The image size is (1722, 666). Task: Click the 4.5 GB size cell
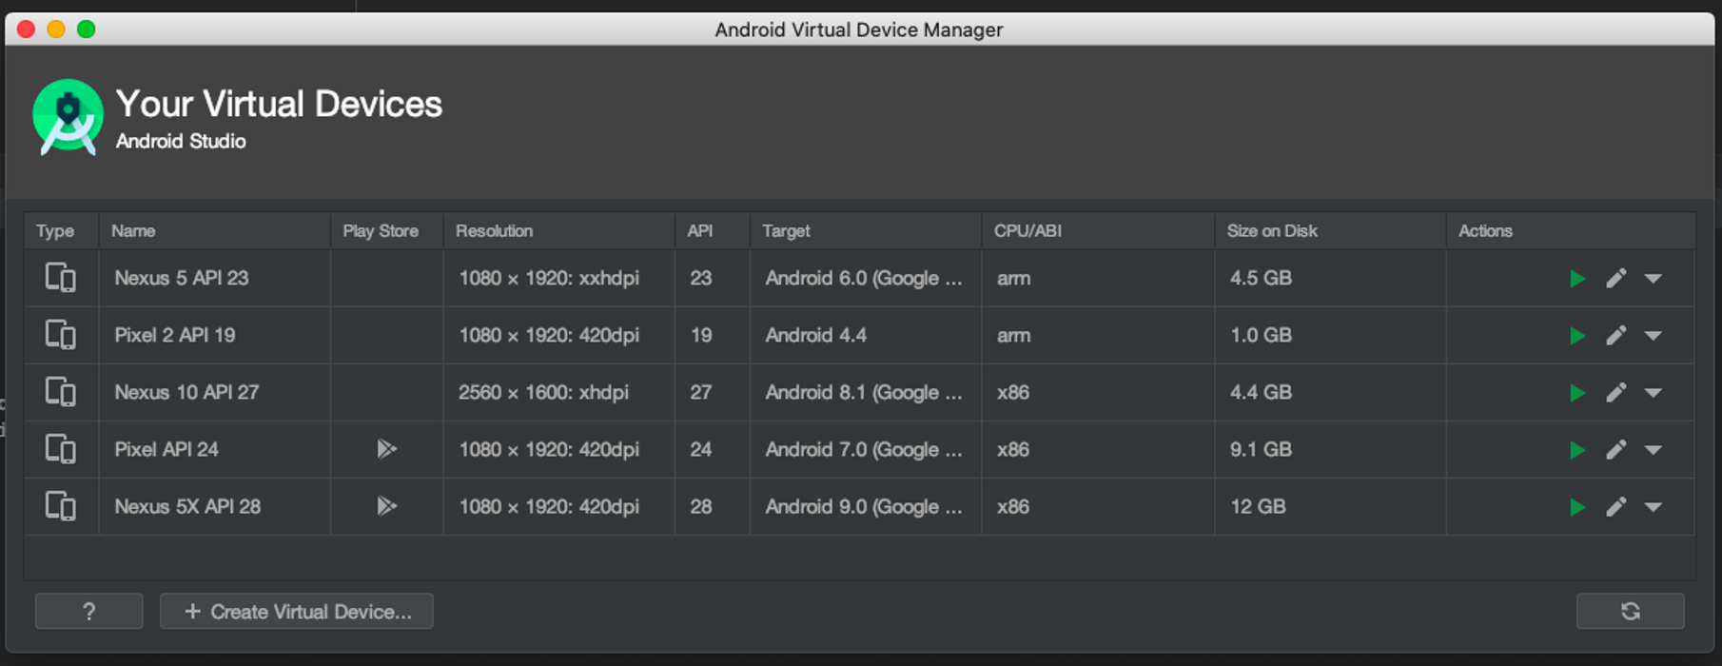tap(1331, 278)
